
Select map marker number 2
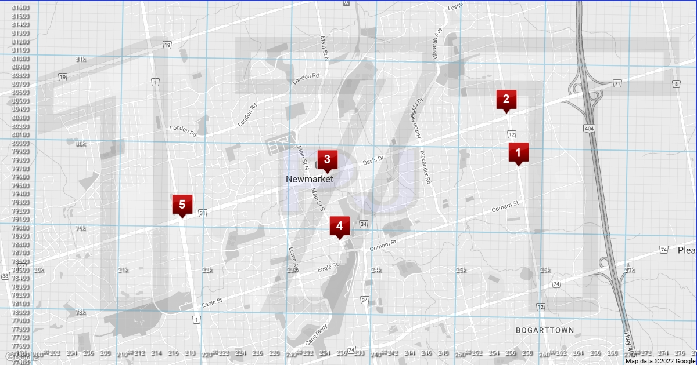click(x=506, y=101)
